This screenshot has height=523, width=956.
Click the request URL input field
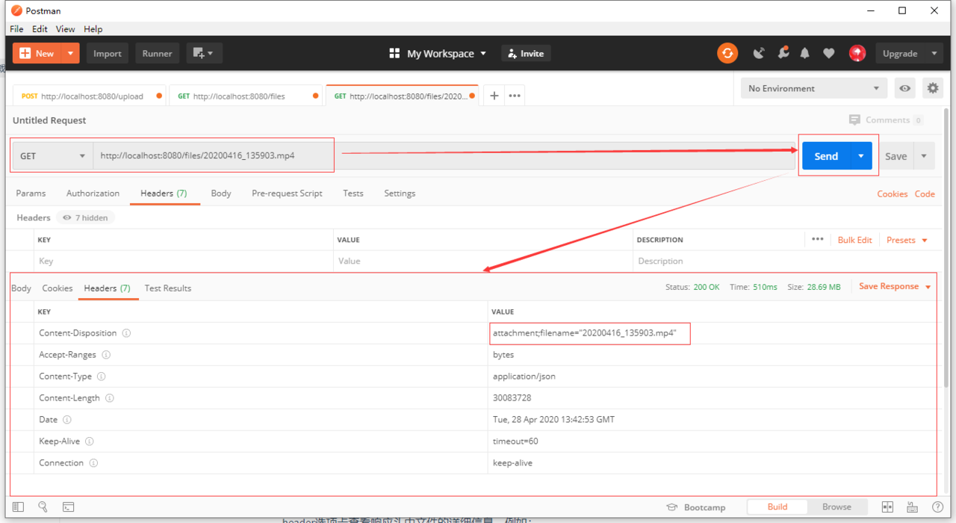click(446, 156)
